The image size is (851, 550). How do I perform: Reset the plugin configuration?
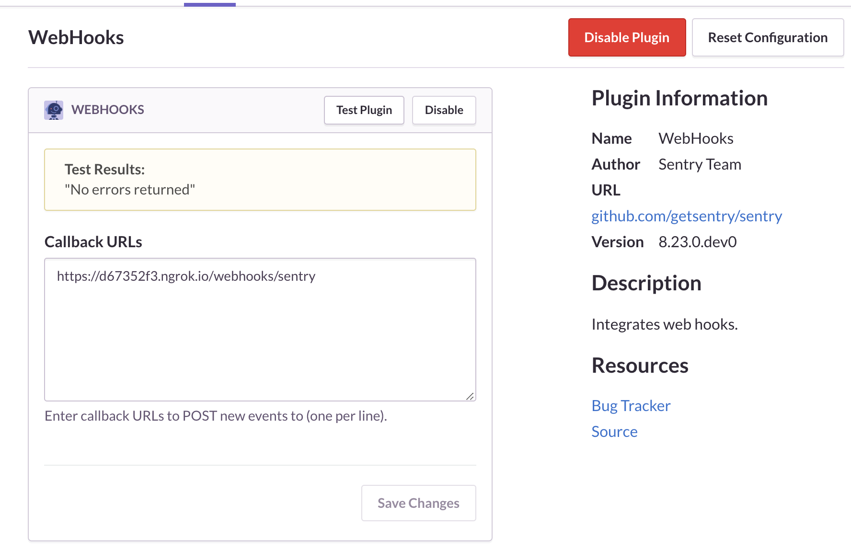click(x=768, y=37)
